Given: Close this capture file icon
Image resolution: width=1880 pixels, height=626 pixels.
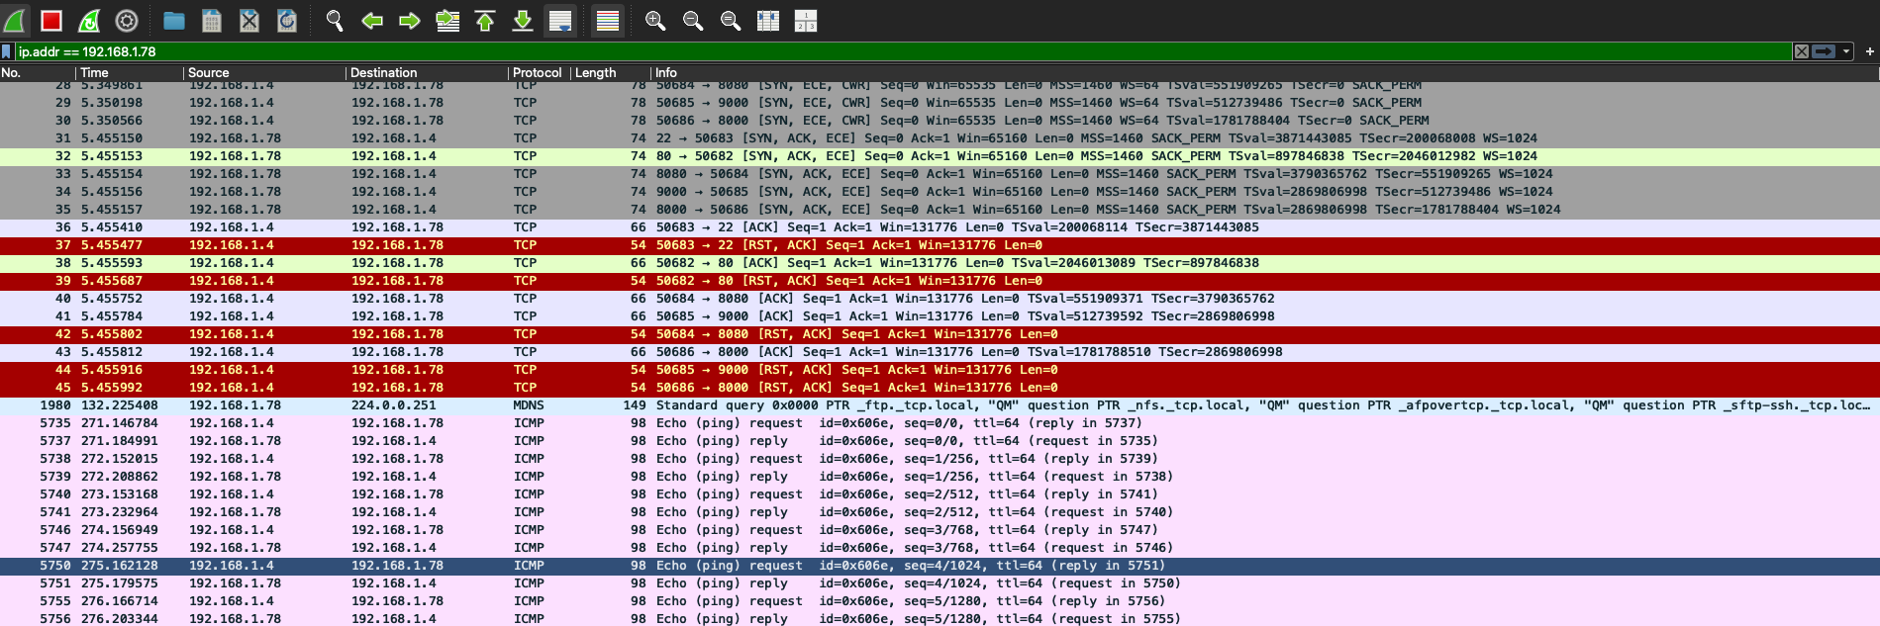Looking at the screenshot, I should click(x=249, y=21).
